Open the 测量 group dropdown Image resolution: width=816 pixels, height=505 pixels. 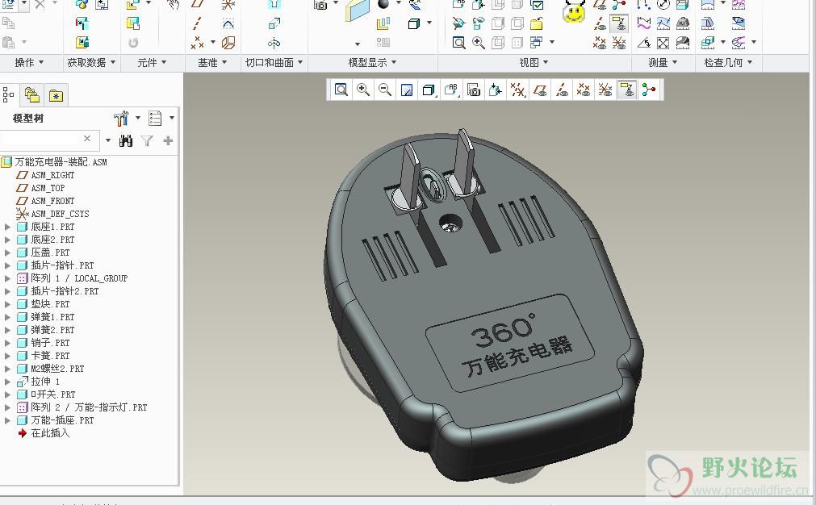pos(663,62)
